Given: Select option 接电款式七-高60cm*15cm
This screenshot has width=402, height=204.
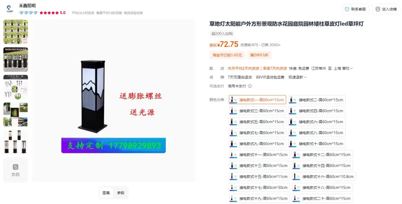Looking at the screenshot, I should pyautogui.click(x=257, y=133).
